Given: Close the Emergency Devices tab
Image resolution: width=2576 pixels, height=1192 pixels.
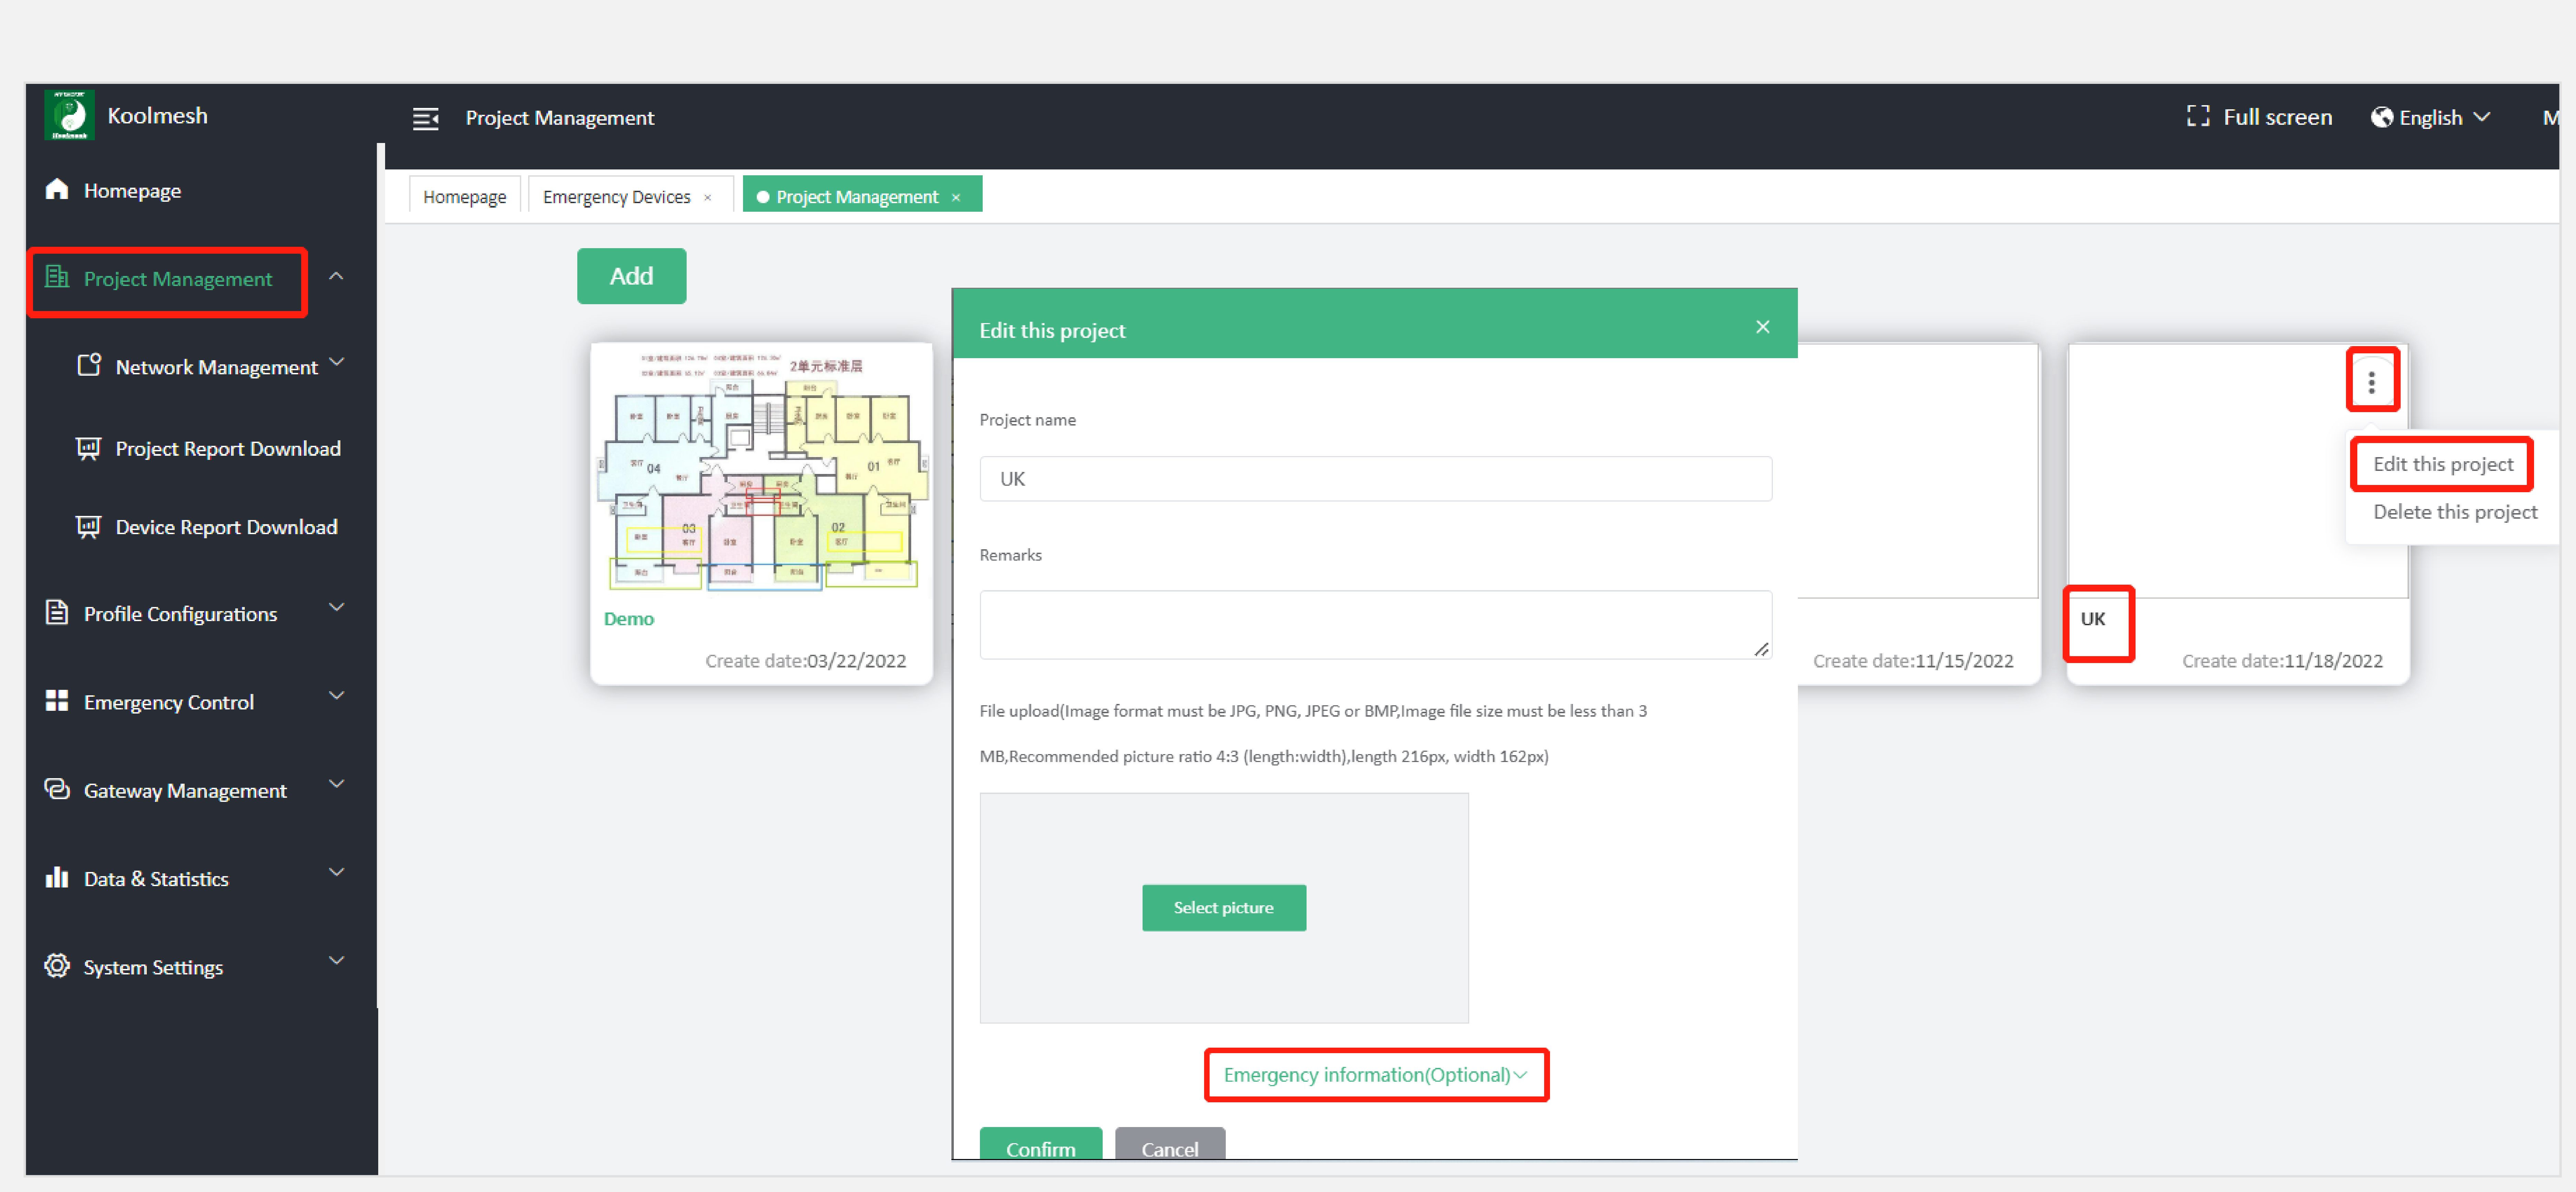Looking at the screenshot, I should pyautogui.click(x=708, y=198).
